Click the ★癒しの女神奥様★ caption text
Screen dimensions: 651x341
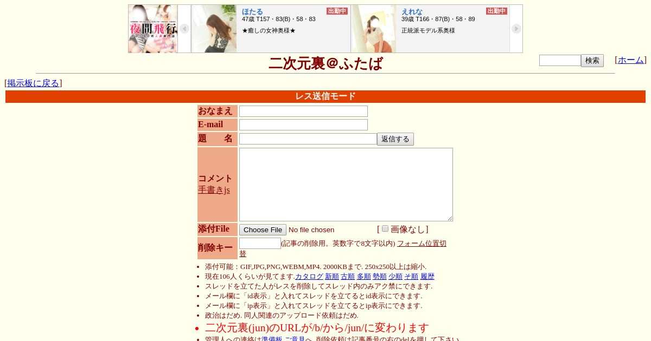click(x=269, y=31)
